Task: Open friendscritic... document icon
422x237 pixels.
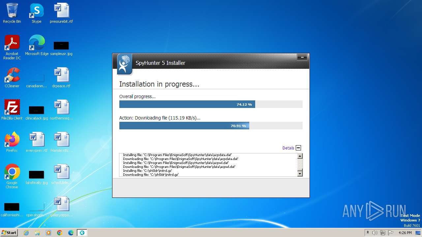Action: click(x=61, y=142)
